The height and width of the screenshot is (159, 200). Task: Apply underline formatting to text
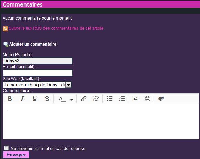click(35, 99)
